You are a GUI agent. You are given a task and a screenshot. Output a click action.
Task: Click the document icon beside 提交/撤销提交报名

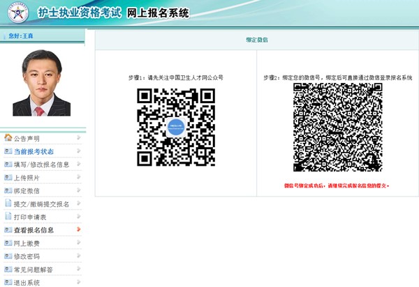click(8, 203)
